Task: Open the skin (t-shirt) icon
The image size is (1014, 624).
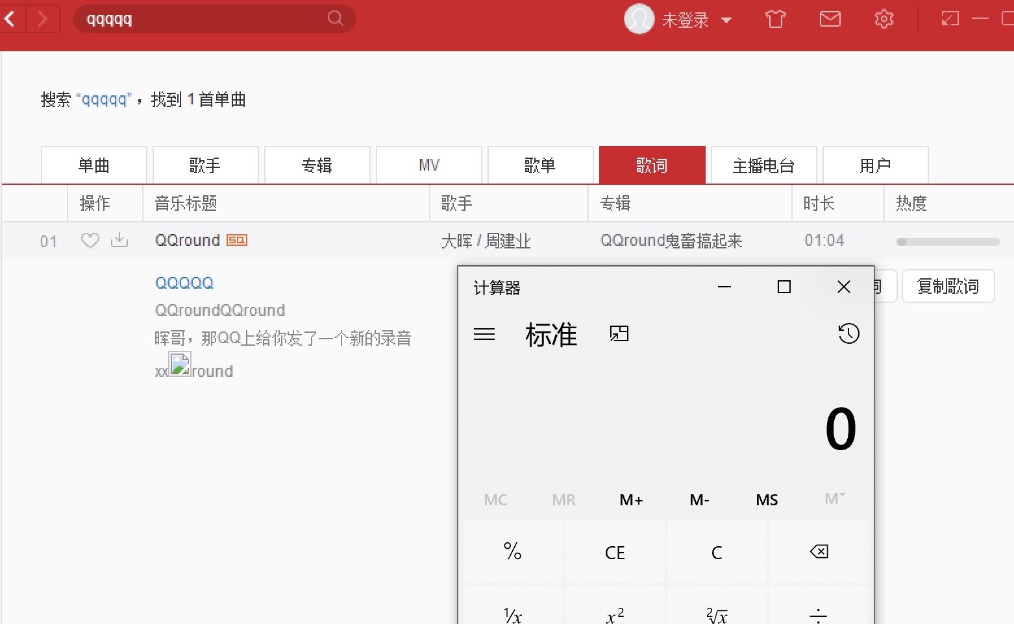Action: [775, 19]
